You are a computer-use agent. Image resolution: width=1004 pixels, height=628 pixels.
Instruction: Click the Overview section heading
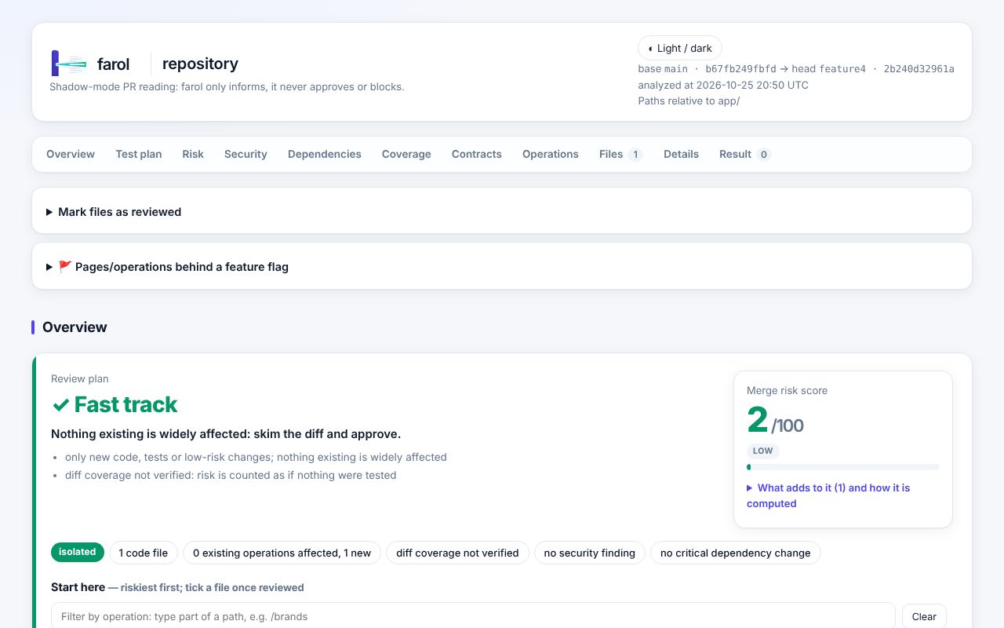point(75,327)
